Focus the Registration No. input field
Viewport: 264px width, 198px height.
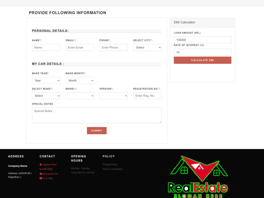coord(147,96)
